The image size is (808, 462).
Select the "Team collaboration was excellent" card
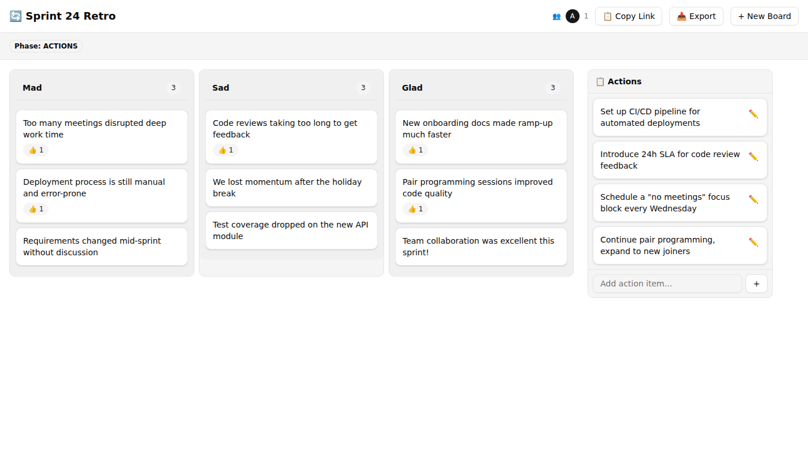pos(481,247)
